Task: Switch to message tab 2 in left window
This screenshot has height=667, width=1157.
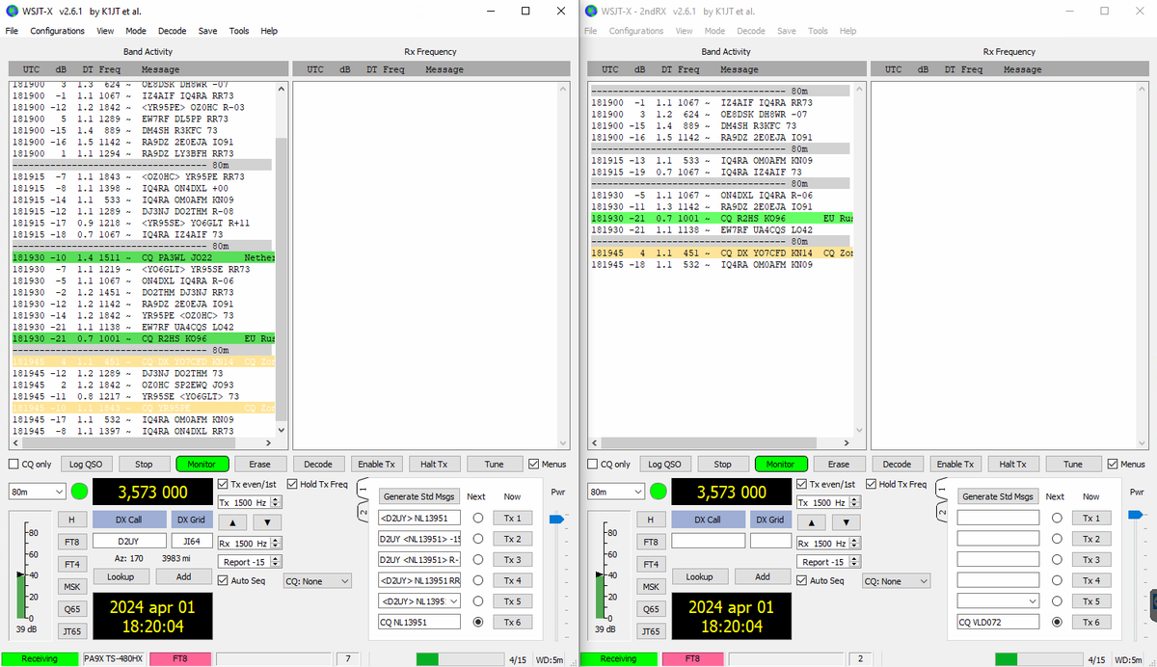Action: pyautogui.click(x=362, y=511)
